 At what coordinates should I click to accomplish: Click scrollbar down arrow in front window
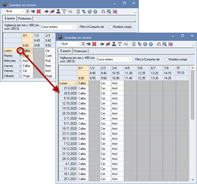(192, 179)
